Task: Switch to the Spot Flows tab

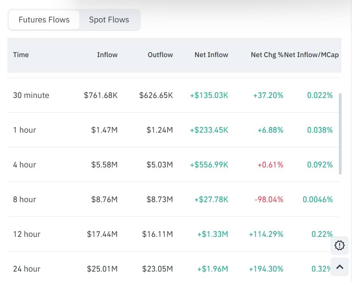Action: pyautogui.click(x=109, y=19)
